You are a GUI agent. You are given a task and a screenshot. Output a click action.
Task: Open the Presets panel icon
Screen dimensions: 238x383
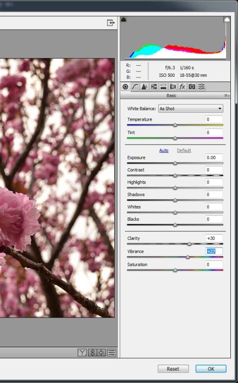(x=201, y=87)
